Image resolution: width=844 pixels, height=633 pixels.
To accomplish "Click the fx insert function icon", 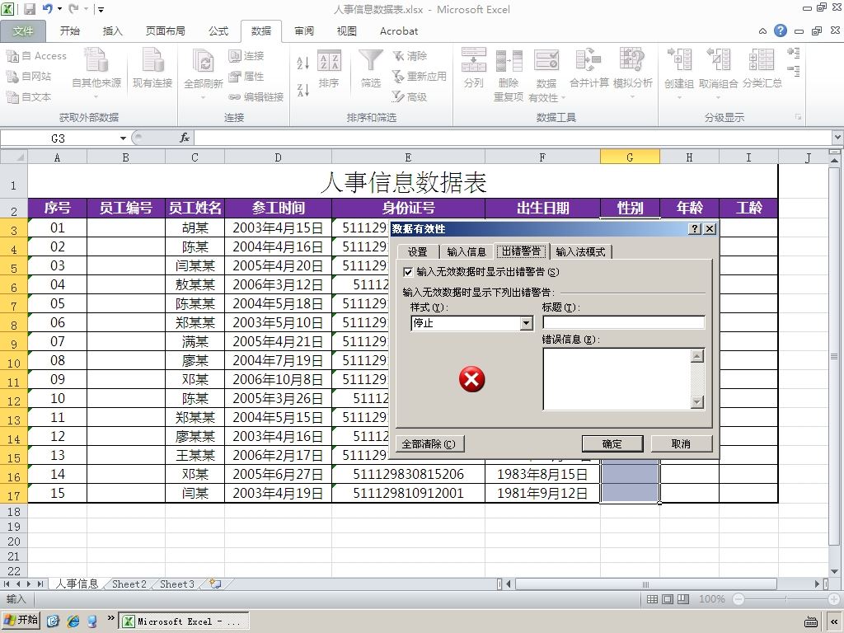I will 184,138.
